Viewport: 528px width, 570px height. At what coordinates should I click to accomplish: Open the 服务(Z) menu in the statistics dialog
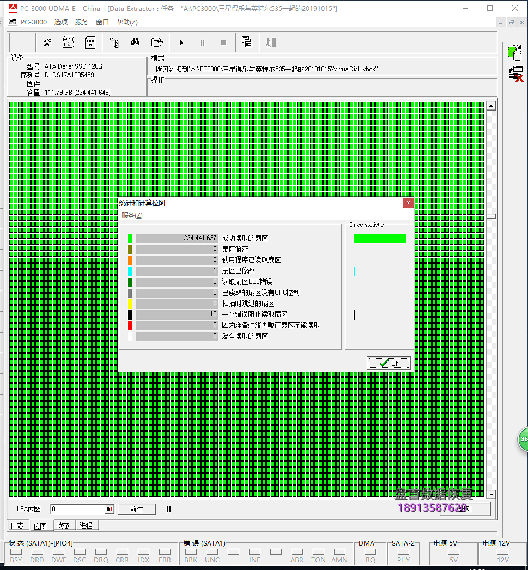[131, 215]
